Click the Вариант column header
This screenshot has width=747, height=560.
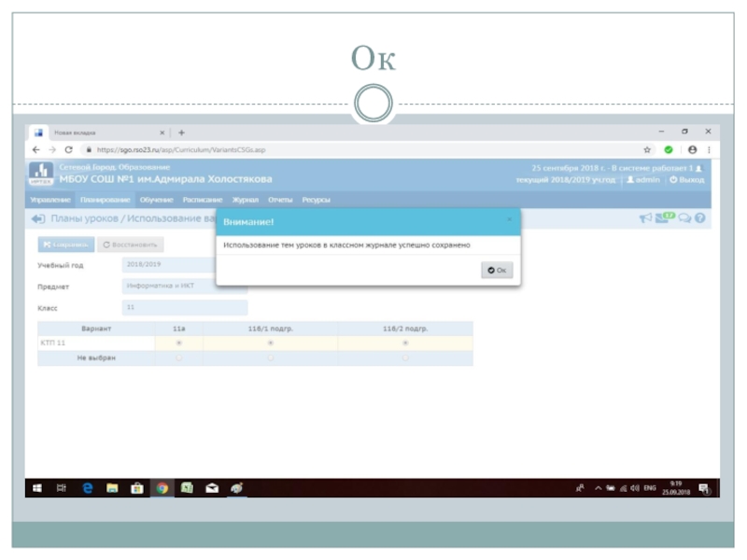tap(96, 329)
